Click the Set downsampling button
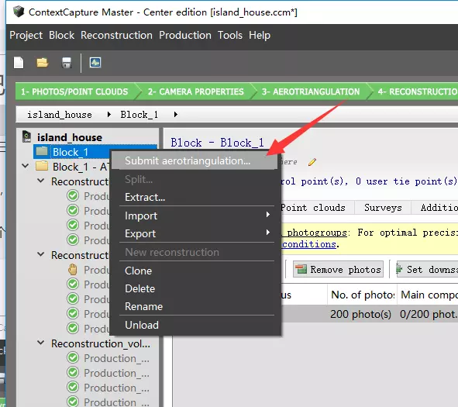Image resolution: width=458 pixels, height=407 pixels. pyautogui.click(x=427, y=269)
